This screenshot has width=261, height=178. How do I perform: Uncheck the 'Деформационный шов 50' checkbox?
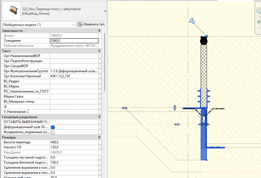click(x=53, y=127)
